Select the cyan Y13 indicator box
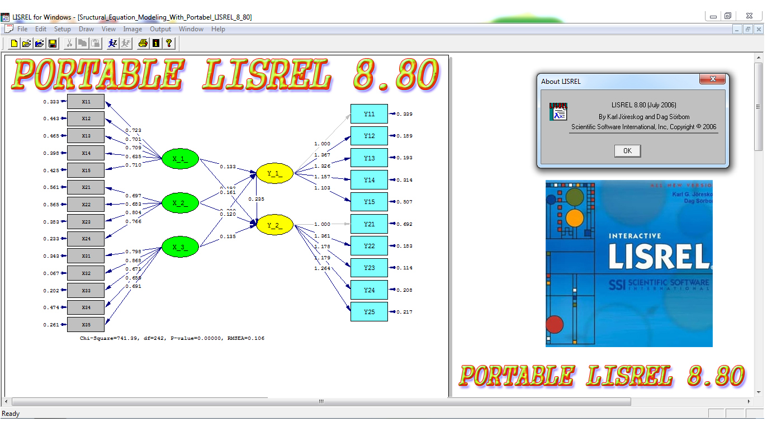 pos(369,158)
